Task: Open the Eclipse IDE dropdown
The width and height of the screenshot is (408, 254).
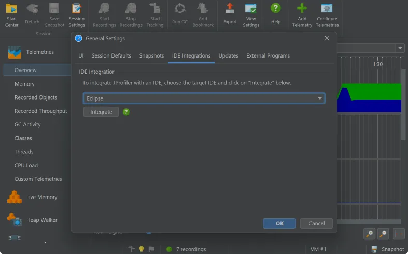Action: (x=204, y=98)
